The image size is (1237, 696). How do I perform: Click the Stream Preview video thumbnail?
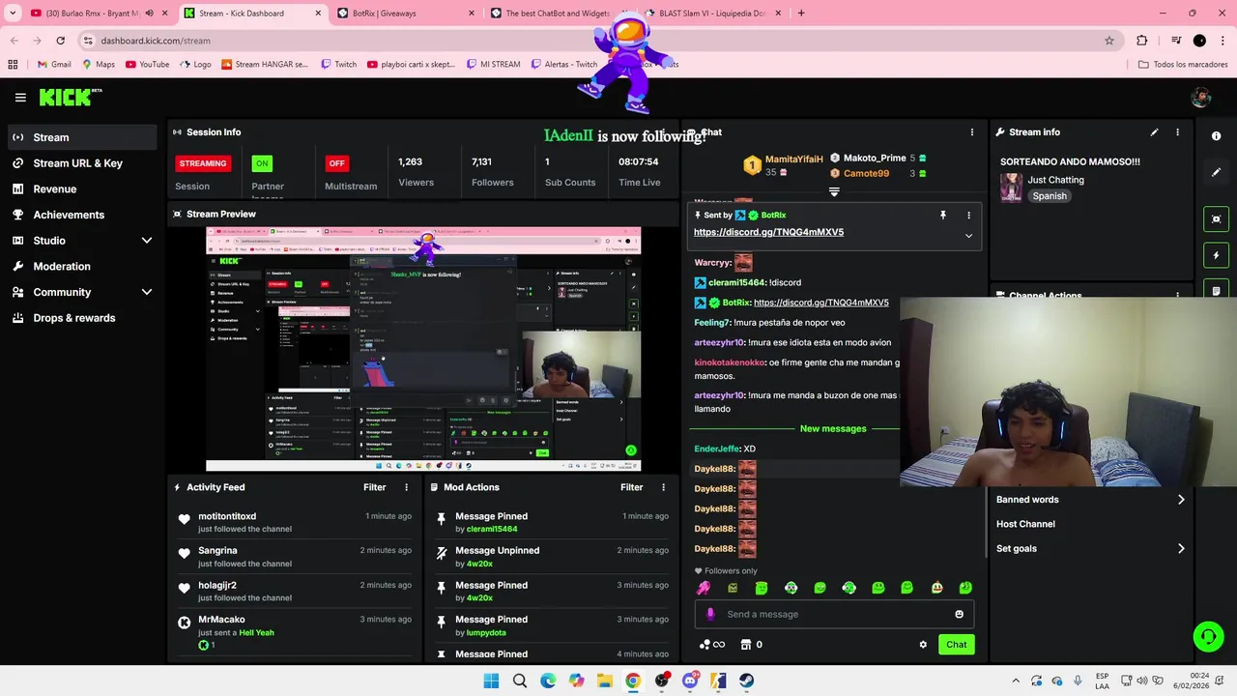423,349
